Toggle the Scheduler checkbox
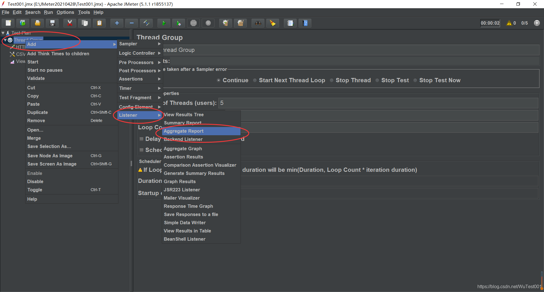This screenshot has width=544, height=292. coord(141,150)
